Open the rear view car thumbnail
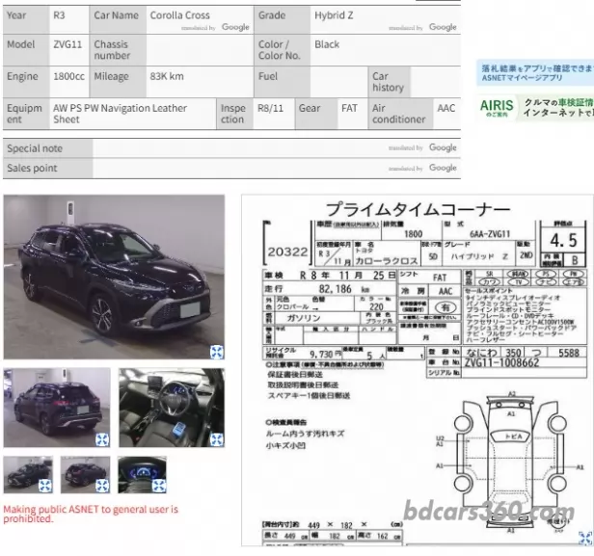 tap(57, 408)
